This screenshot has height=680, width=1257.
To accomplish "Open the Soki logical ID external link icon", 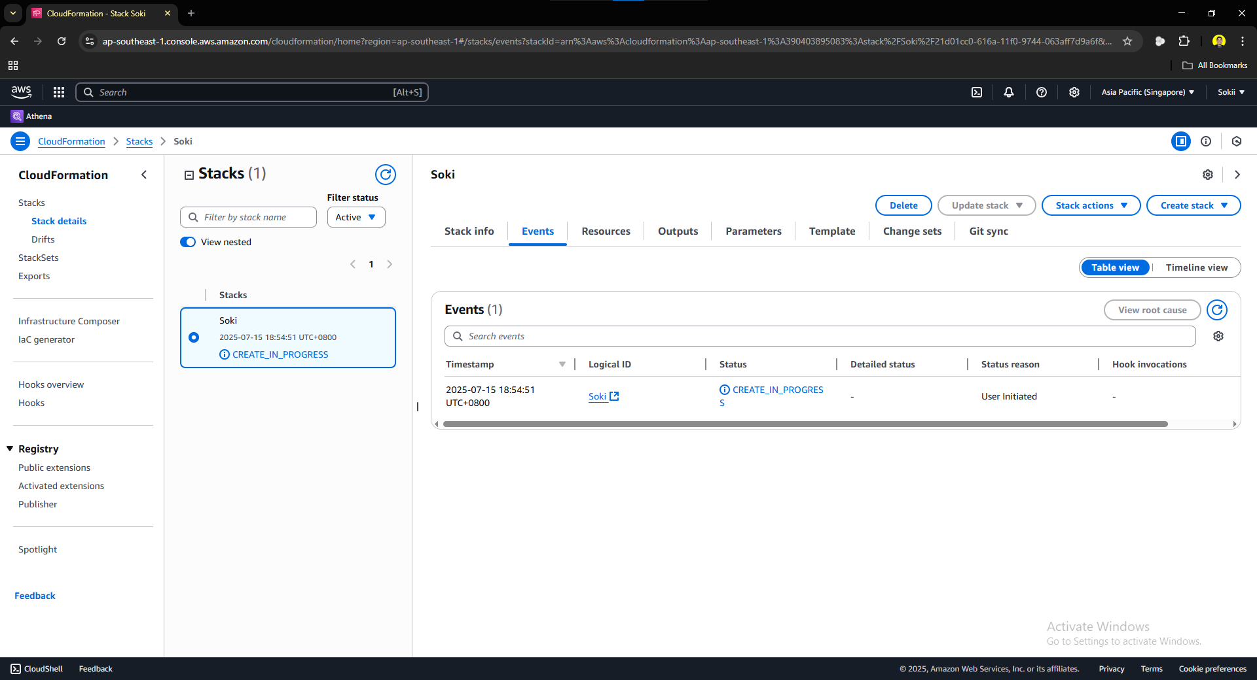I will click(x=614, y=396).
